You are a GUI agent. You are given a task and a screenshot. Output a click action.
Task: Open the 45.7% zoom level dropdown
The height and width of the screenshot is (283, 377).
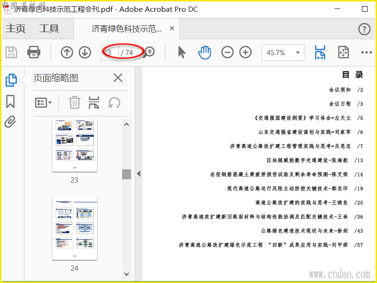coord(283,52)
